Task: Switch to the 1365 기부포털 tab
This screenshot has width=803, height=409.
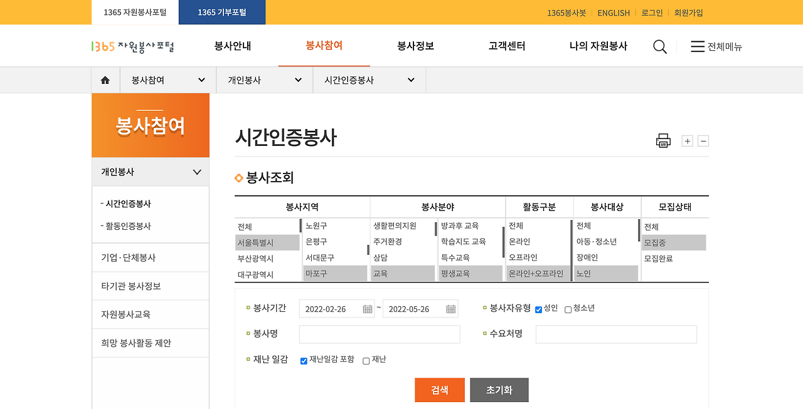Action: pyautogui.click(x=221, y=12)
